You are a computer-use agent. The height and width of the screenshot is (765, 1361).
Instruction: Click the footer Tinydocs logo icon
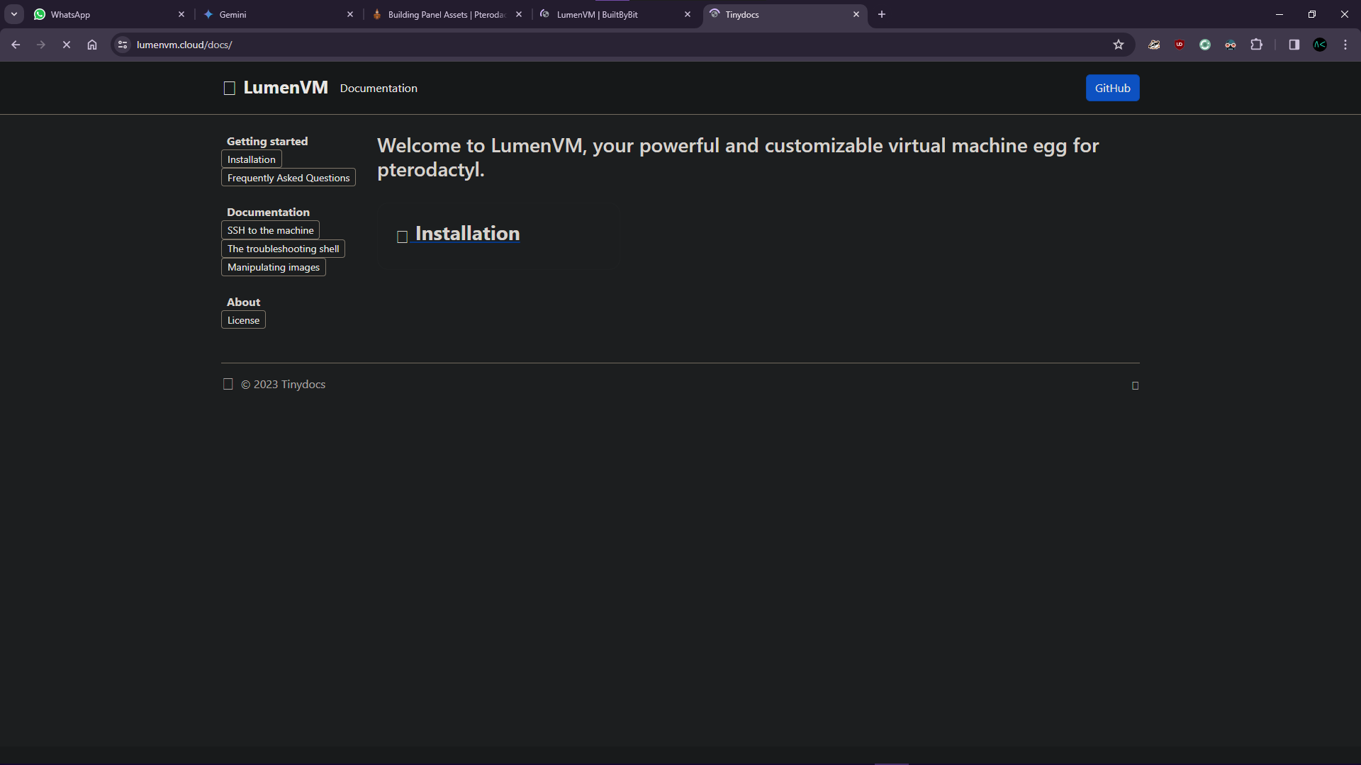click(x=228, y=384)
